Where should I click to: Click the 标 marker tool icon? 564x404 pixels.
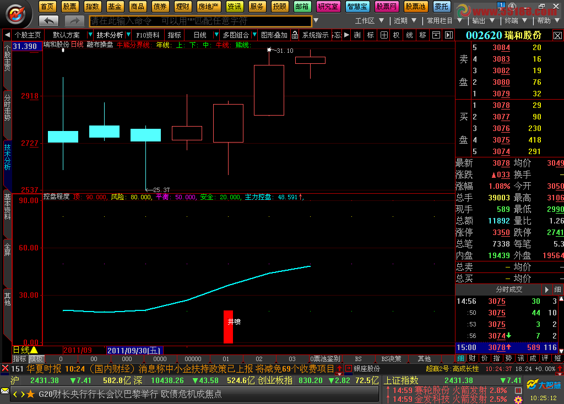point(371,35)
